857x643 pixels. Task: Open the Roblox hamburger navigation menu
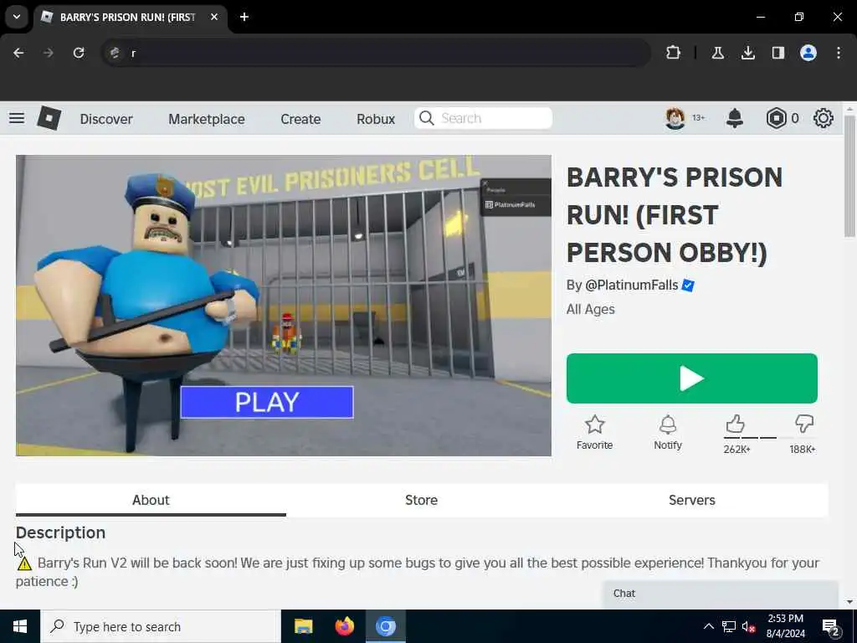(17, 118)
